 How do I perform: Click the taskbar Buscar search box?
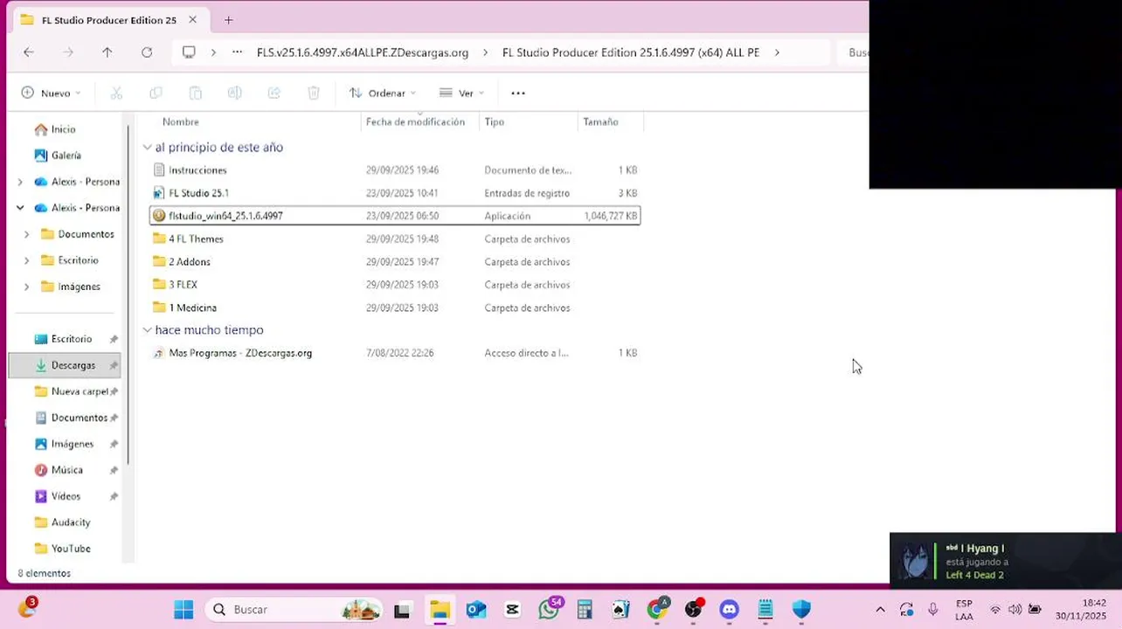[x=294, y=610]
